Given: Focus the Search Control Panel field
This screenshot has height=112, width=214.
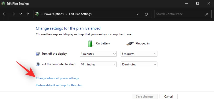Looking at the screenshot, I should coord(179,14).
